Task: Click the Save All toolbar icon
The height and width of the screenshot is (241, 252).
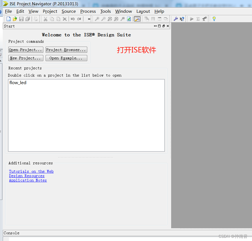Action: [28, 19]
